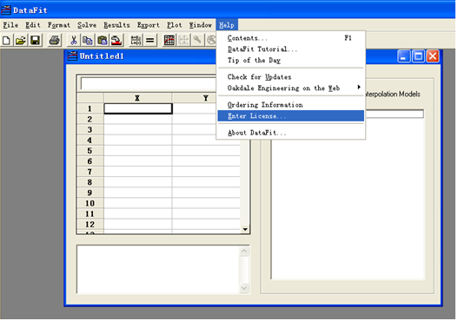Click the Interpolation Models label
458x321 pixels.
393,95
